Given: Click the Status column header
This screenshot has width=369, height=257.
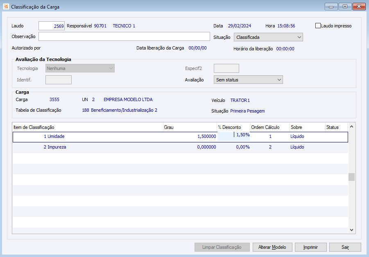Looking at the screenshot, I should (x=337, y=127).
